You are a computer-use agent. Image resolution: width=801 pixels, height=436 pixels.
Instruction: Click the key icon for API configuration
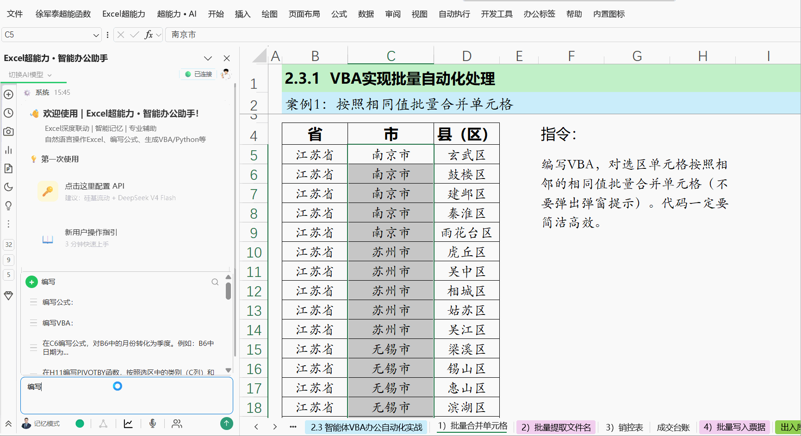click(48, 191)
